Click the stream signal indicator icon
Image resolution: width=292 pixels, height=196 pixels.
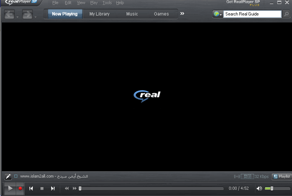click(237, 176)
